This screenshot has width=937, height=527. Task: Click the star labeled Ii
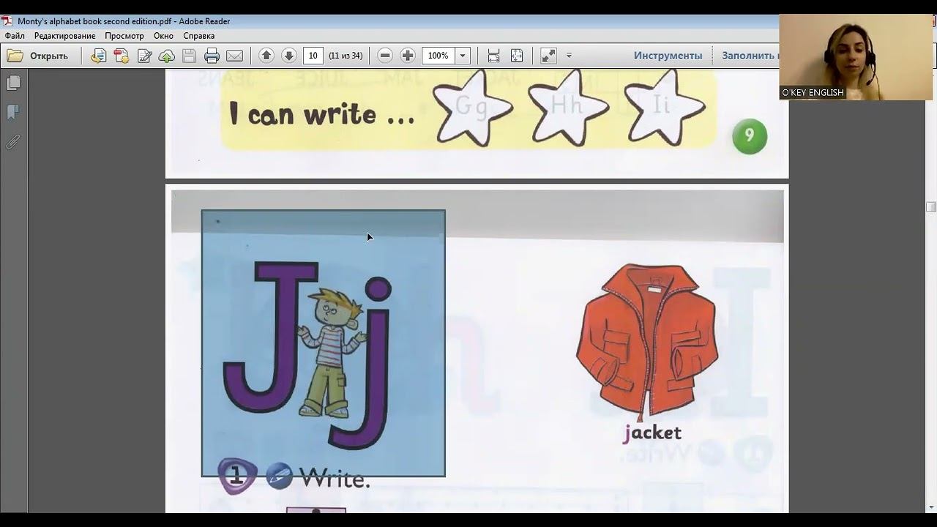point(664,108)
